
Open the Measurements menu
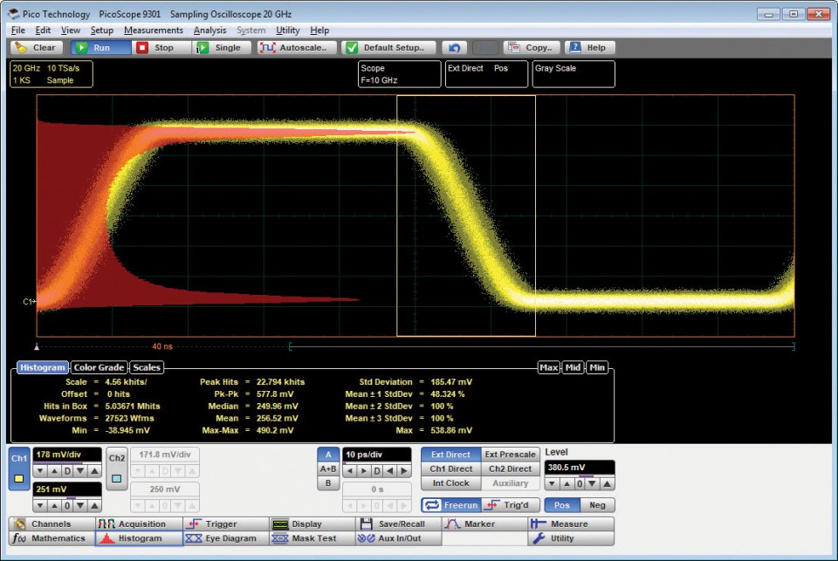(154, 31)
